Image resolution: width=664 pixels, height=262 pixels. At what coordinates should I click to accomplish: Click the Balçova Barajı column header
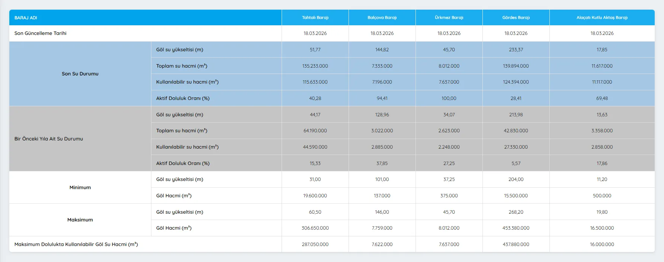pyautogui.click(x=382, y=18)
